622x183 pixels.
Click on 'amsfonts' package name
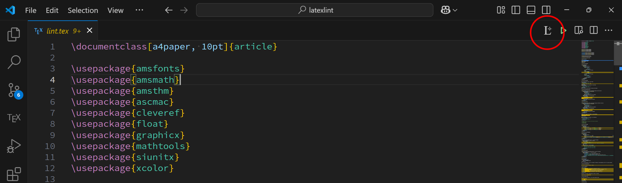158,69
